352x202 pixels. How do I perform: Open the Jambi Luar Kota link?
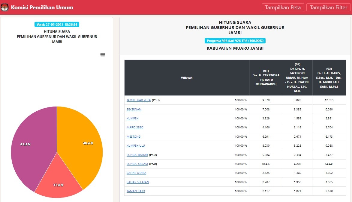point(139,100)
